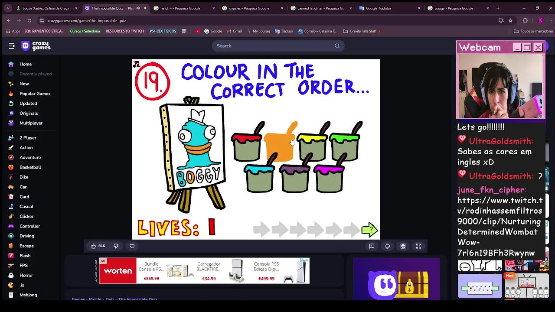
Task: Click the target icon in the game toolbar
Action: [x=387, y=246]
